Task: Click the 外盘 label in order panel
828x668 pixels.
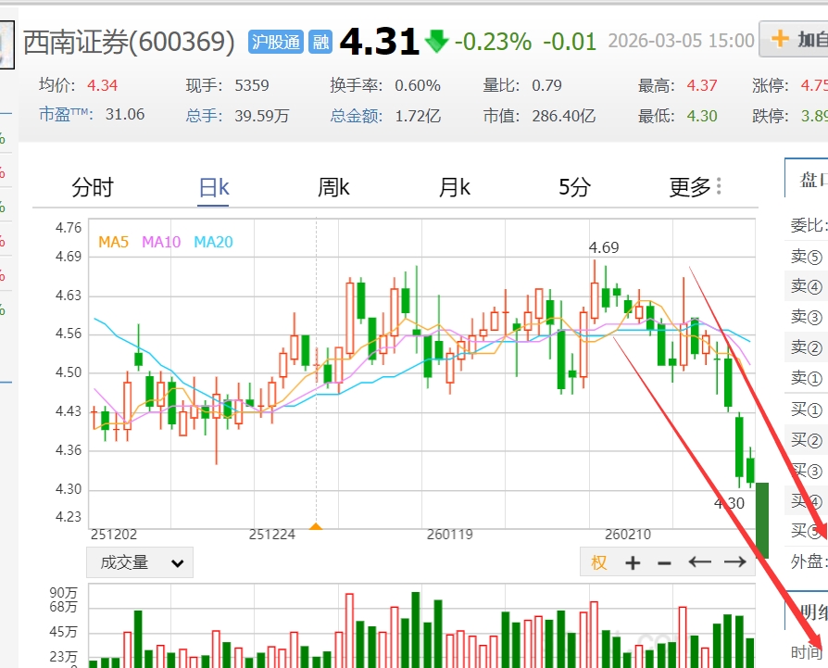Action: (807, 561)
